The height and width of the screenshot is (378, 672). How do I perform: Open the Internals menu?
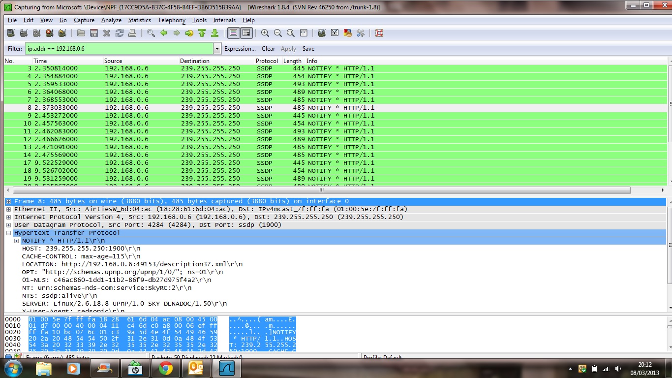(224, 20)
